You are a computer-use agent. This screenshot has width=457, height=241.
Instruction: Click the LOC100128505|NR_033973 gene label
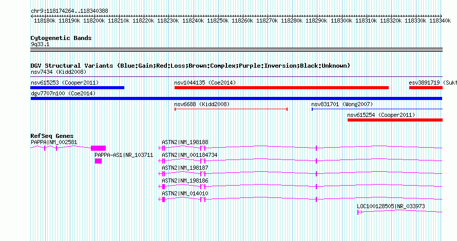(391, 206)
